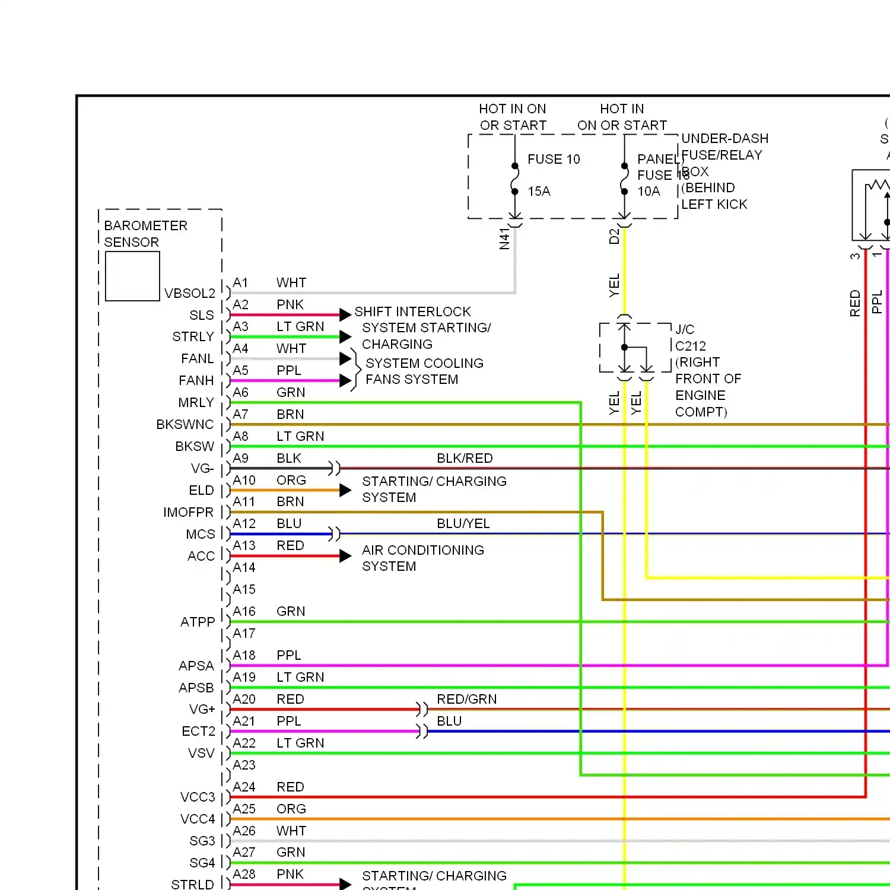
Task: Click the PNK label beside A2
Action: [x=290, y=305]
